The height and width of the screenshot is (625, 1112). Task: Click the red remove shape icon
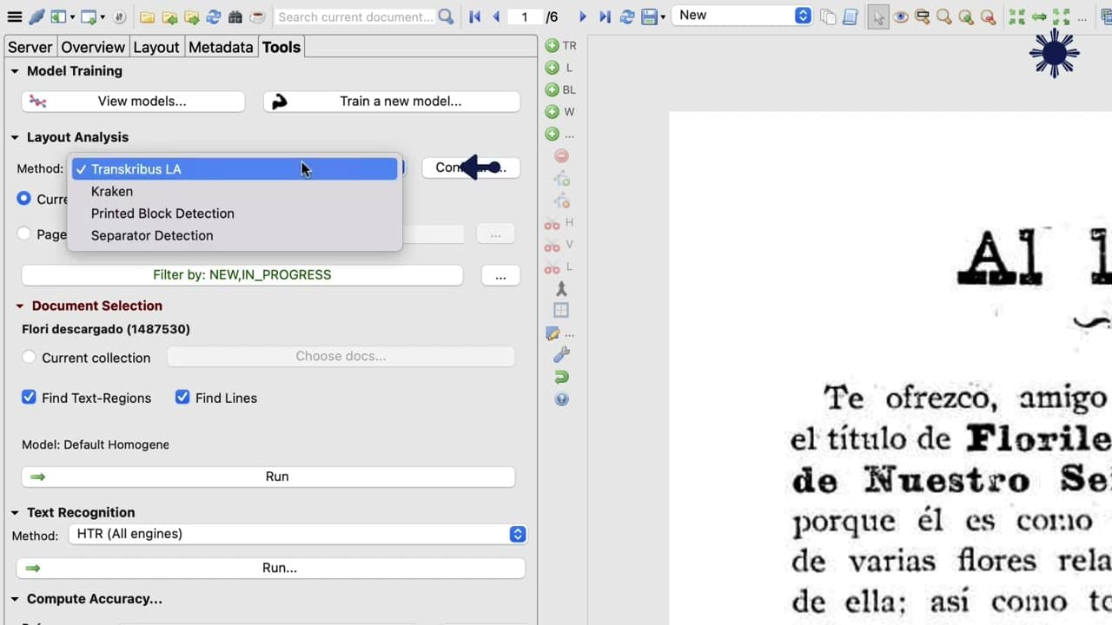[x=561, y=156]
